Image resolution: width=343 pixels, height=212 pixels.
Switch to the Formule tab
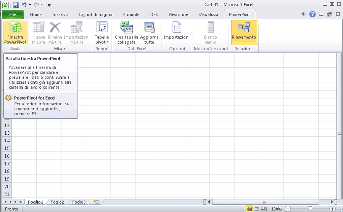click(131, 14)
